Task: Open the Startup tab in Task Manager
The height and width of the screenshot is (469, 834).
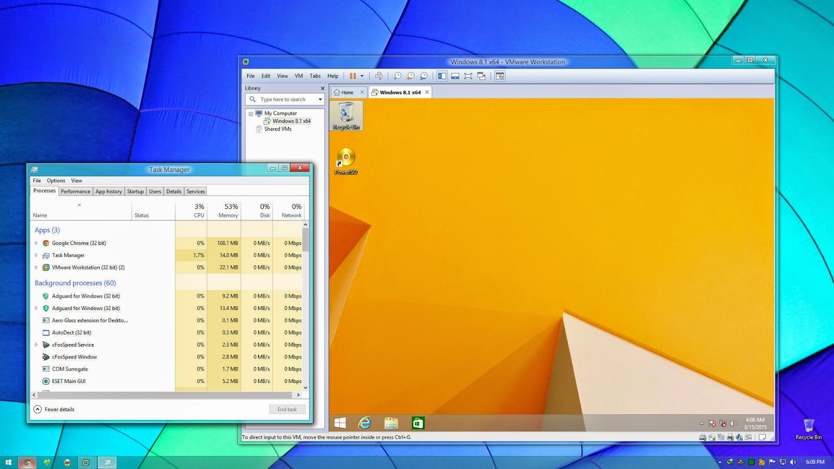Action: tap(136, 192)
